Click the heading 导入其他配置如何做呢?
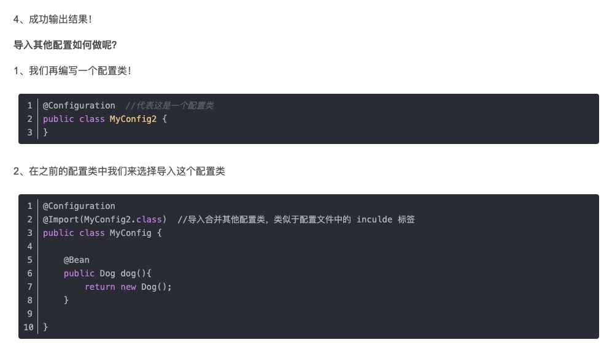This screenshot has height=356, width=612. tap(65, 45)
